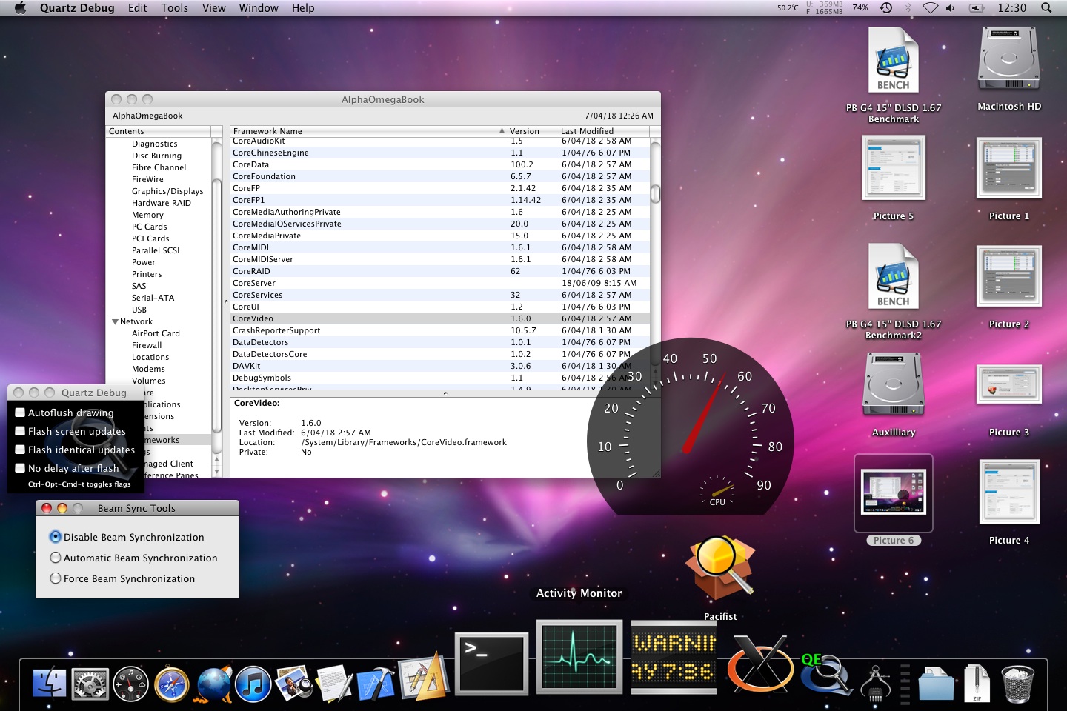The image size is (1067, 711).
Task: Choose Automatic Beam Synchronization option
Action: (56, 558)
